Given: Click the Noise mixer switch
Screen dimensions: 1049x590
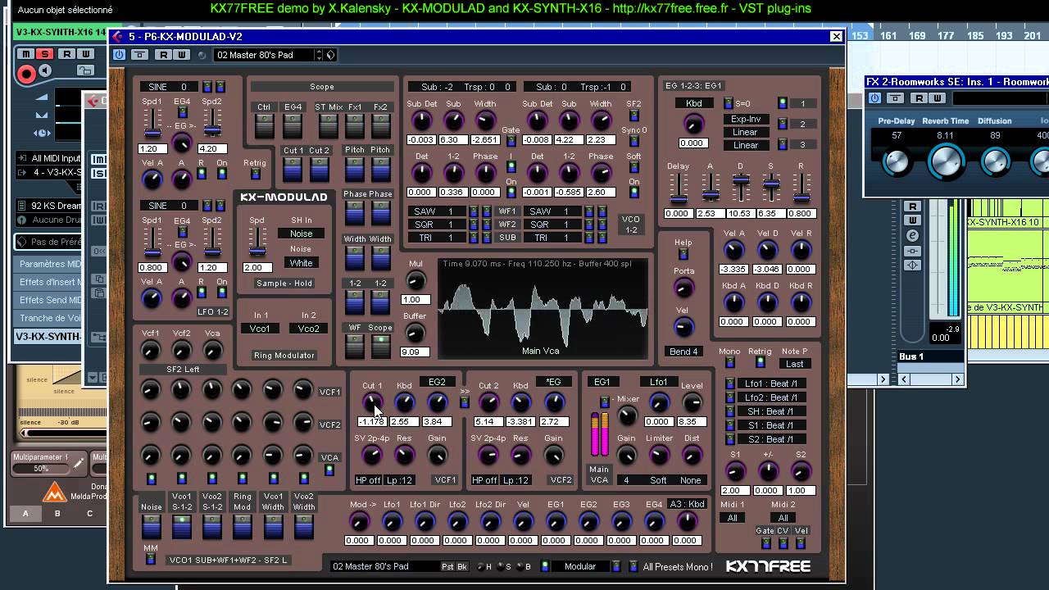Looking at the screenshot, I should pyautogui.click(x=152, y=526).
